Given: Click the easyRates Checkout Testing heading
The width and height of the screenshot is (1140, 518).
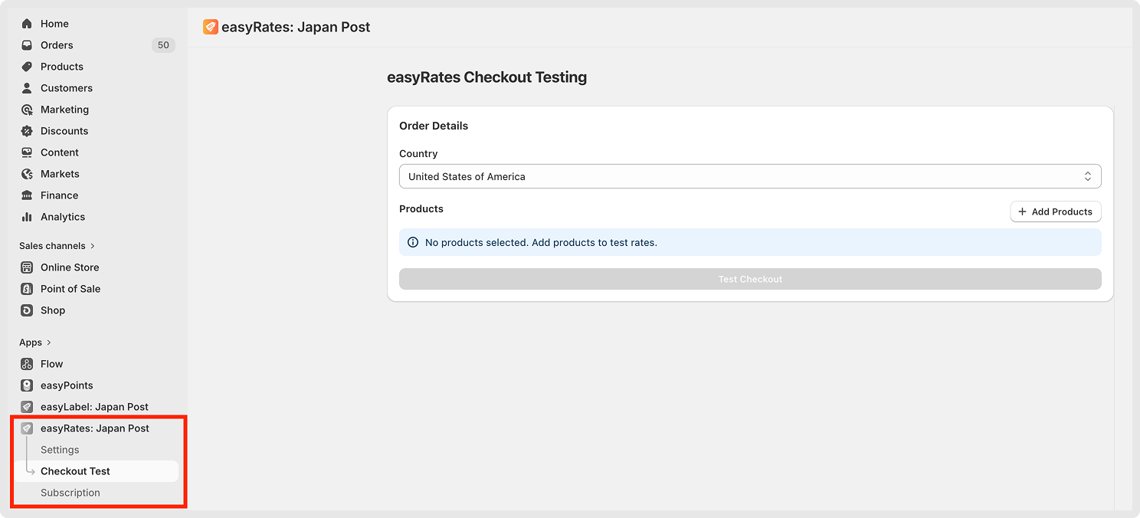Looking at the screenshot, I should (487, 77).
